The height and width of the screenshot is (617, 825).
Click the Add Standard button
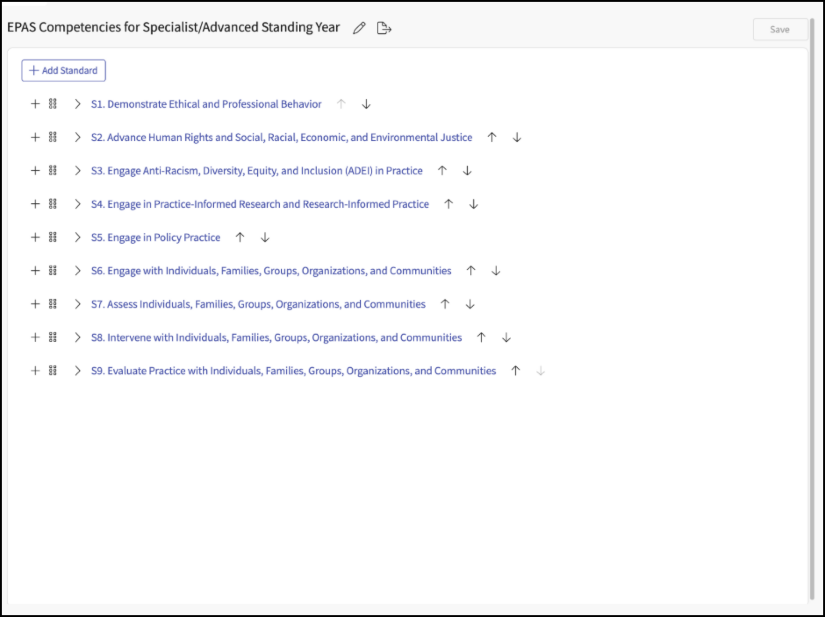click(x=64, y=71)
